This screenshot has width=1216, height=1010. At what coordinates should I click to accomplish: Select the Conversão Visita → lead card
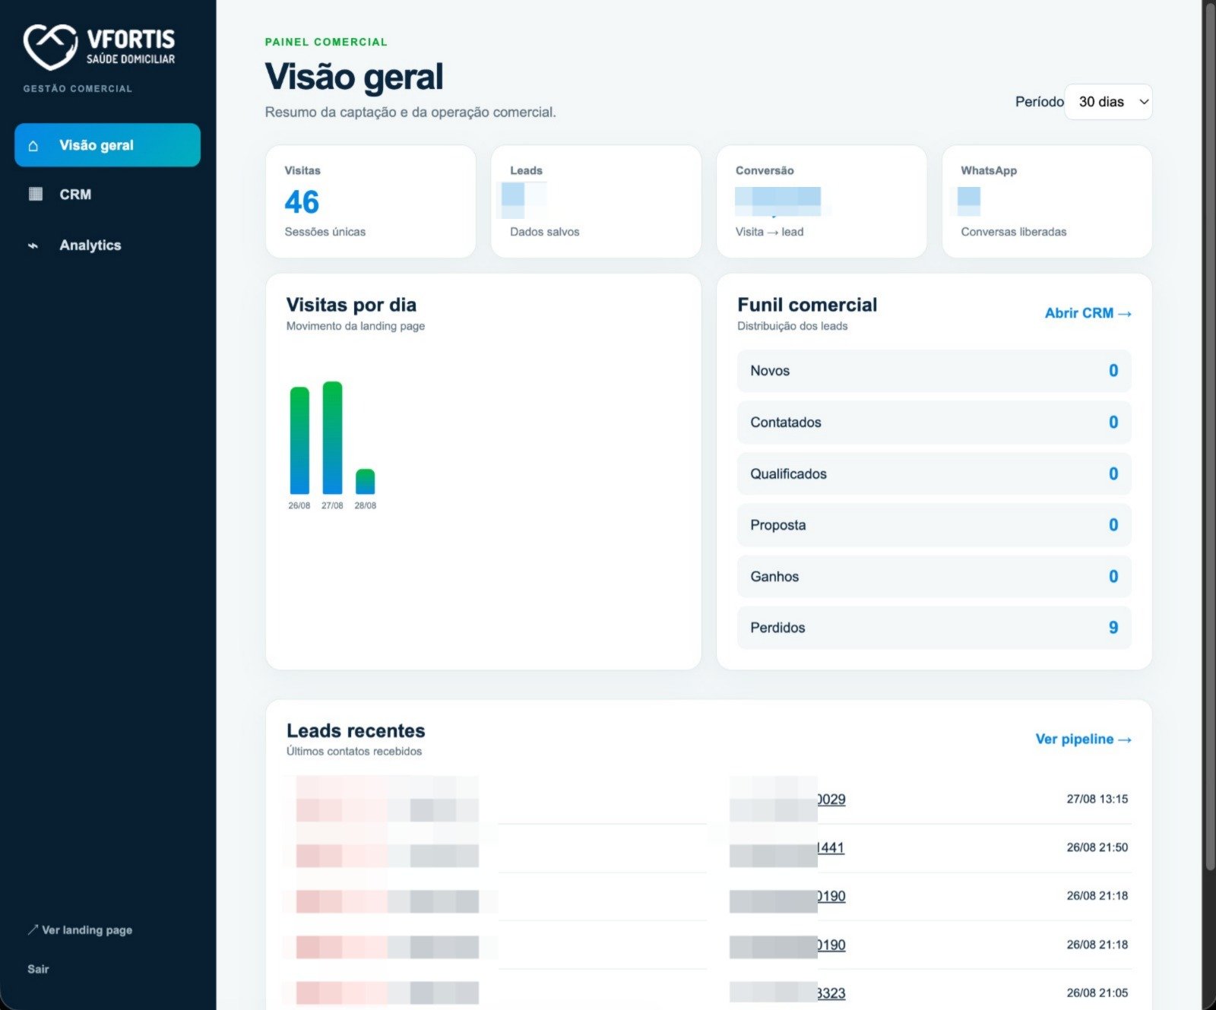[x=822, y=201]
